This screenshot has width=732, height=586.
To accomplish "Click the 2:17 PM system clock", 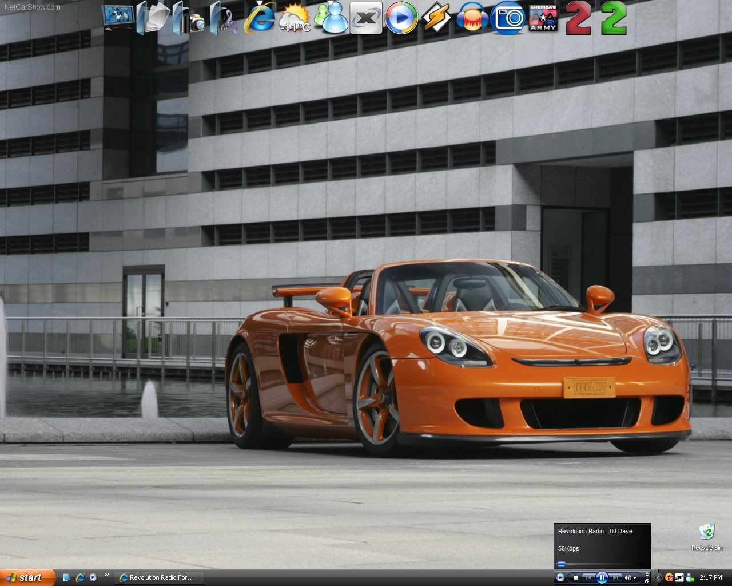I will click(x=710, y=577).
